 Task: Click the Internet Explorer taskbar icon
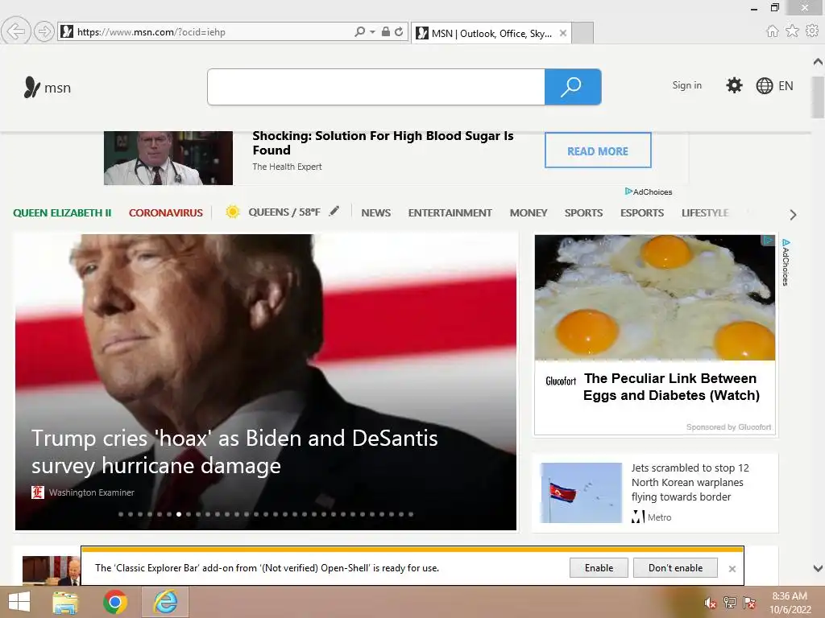click(x=165, y=602)
